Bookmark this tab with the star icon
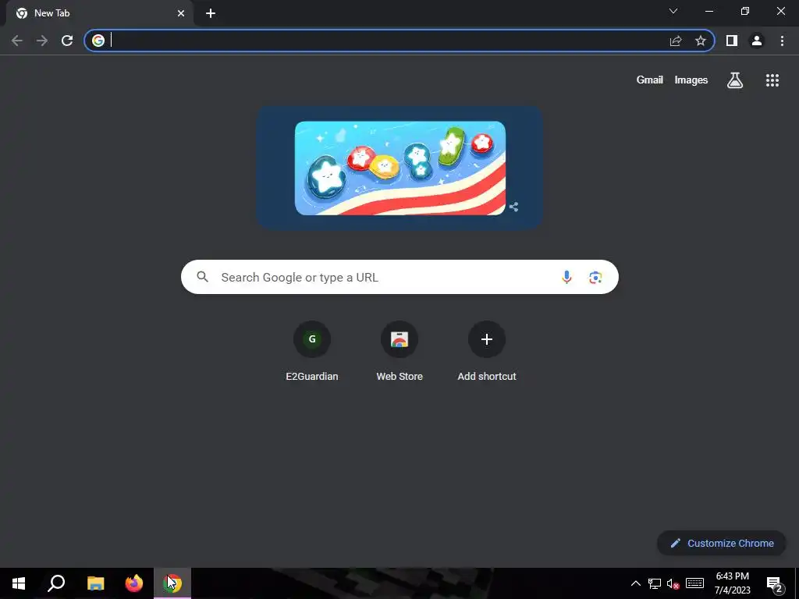 (x=701, y=41)
